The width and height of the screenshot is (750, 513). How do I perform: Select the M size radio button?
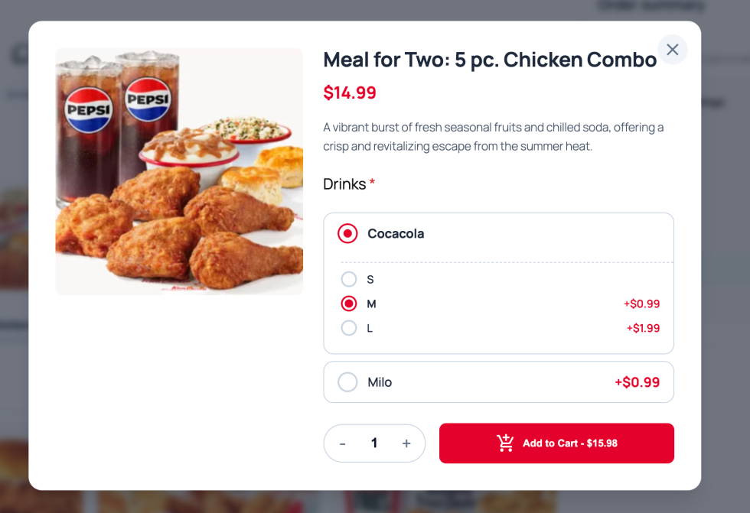click(349, 304)
